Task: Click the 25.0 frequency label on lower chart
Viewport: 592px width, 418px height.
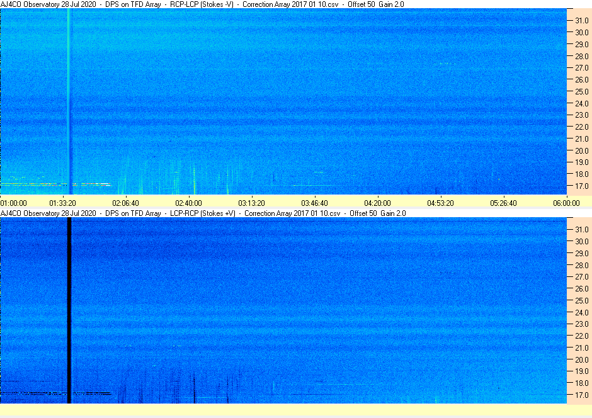Action: [x=582, y=301]
